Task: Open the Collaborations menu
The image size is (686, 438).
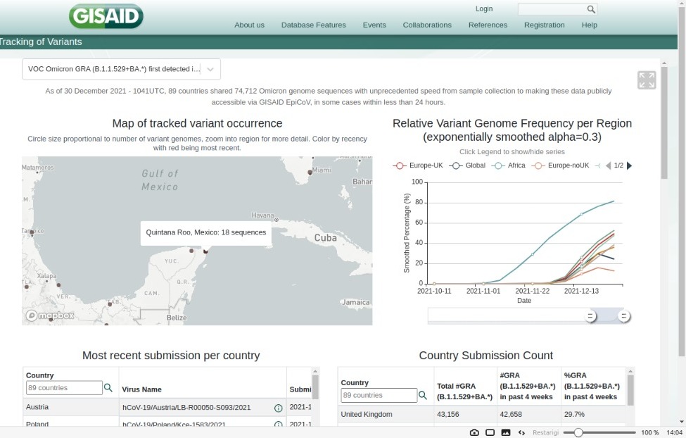Action: pos(427,25)
